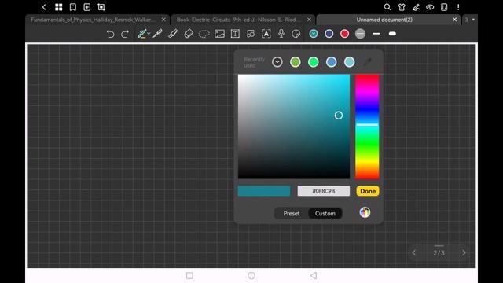Choose the teal pen color in toolbar
This screenshot has width=503, height=283.
[314, 34]
